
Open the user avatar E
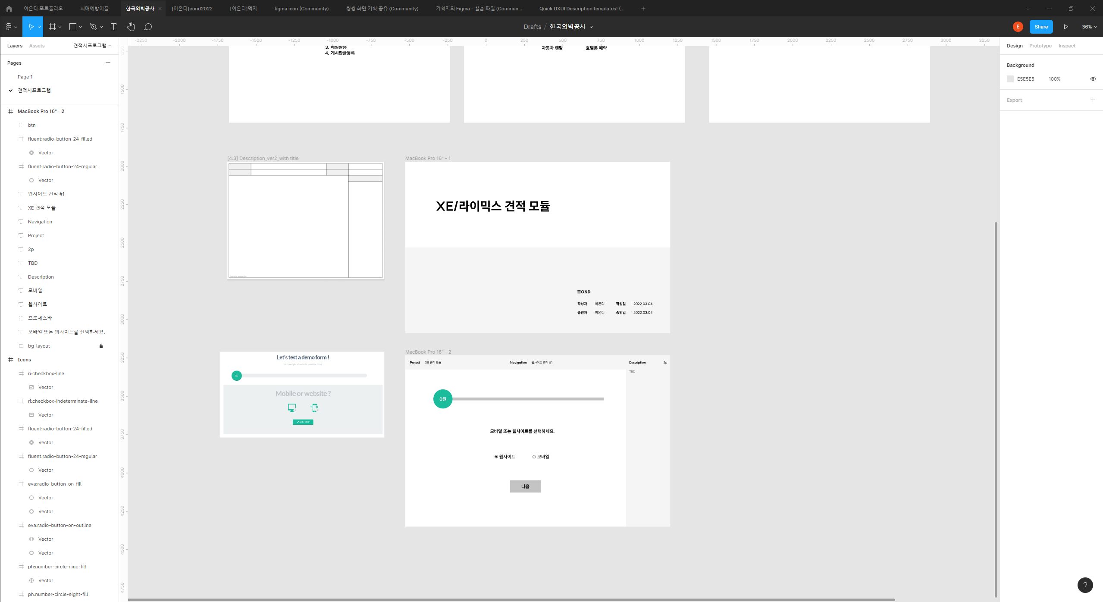(x=1018, y=27)
